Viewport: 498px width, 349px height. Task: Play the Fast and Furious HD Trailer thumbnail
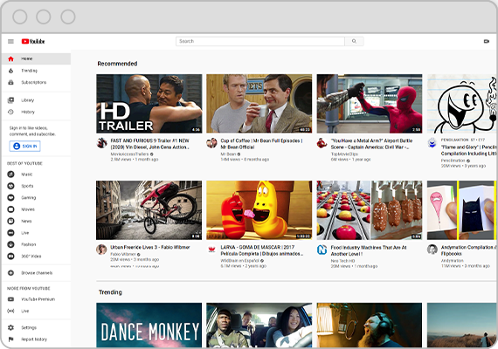pyautogui.click(x=149, y=104)
